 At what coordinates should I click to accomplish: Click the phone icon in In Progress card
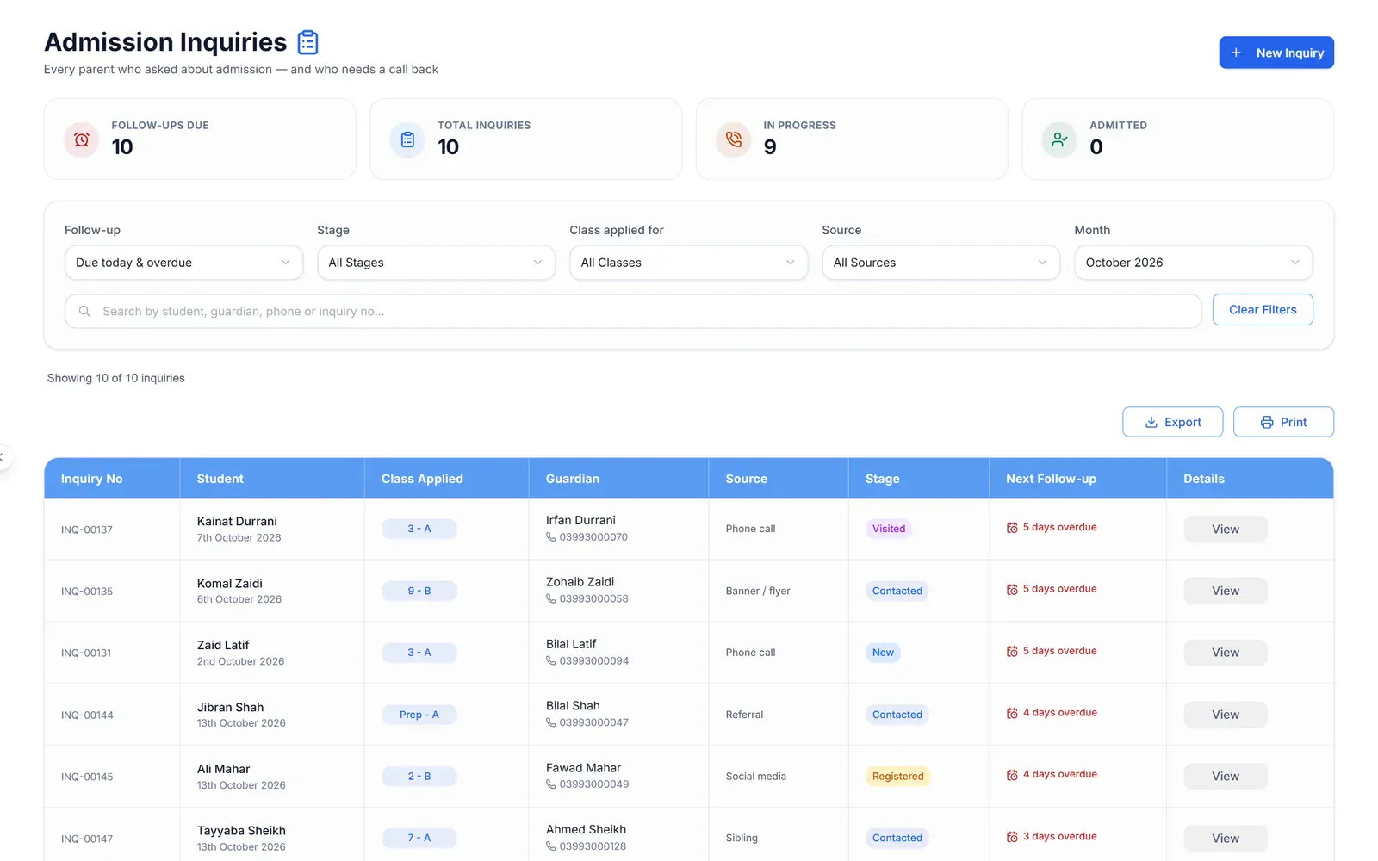click(734, 139)
